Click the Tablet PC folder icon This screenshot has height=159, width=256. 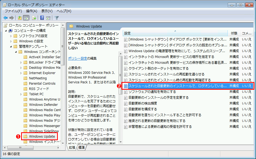25,94
